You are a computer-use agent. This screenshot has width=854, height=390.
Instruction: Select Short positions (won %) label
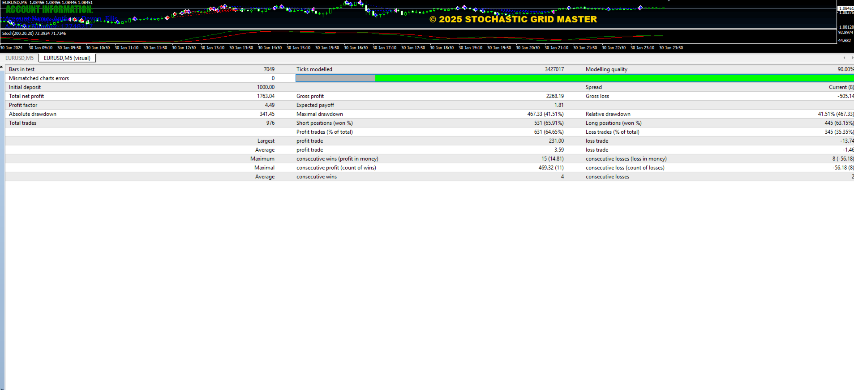[325, 123]
